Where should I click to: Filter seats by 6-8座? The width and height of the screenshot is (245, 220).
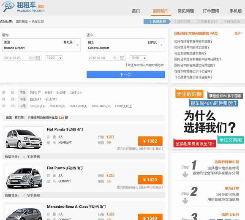(49, 92)
